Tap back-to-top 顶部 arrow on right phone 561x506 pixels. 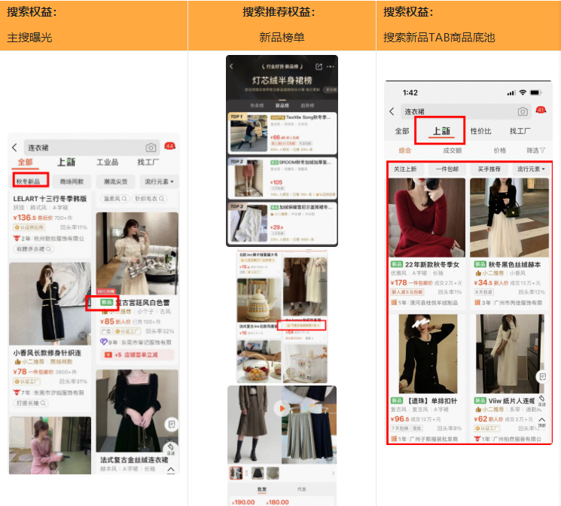click(541, 422)
